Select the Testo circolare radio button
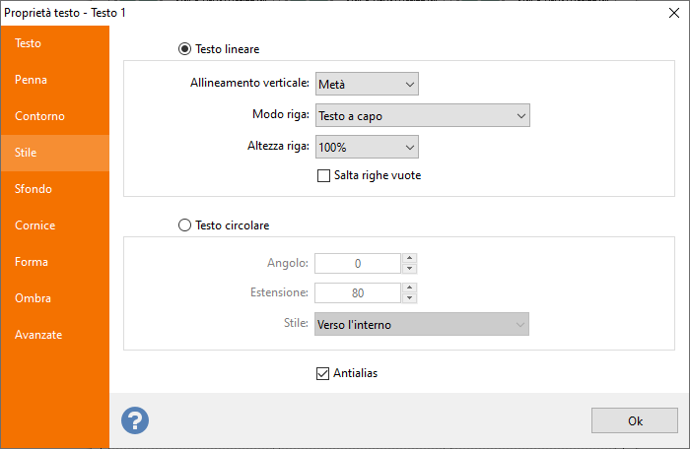The image size is (690, 449). click(185, 225)
